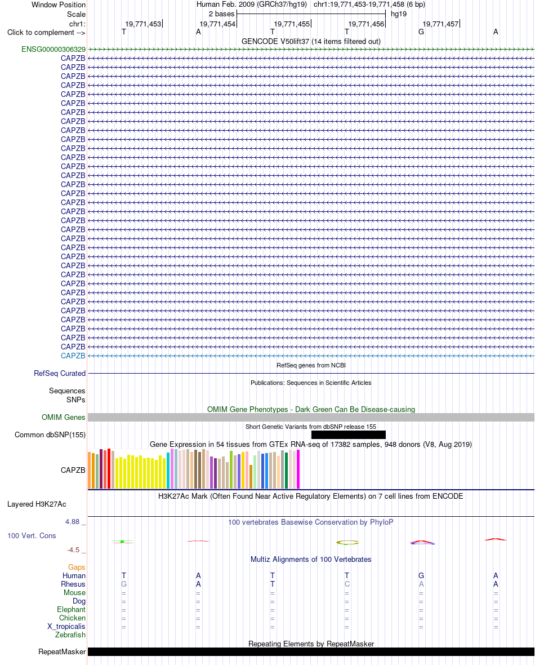This screenshot has width=535, height=665.
Task: Select the Rhesus species label
Action: click(73, 584)
